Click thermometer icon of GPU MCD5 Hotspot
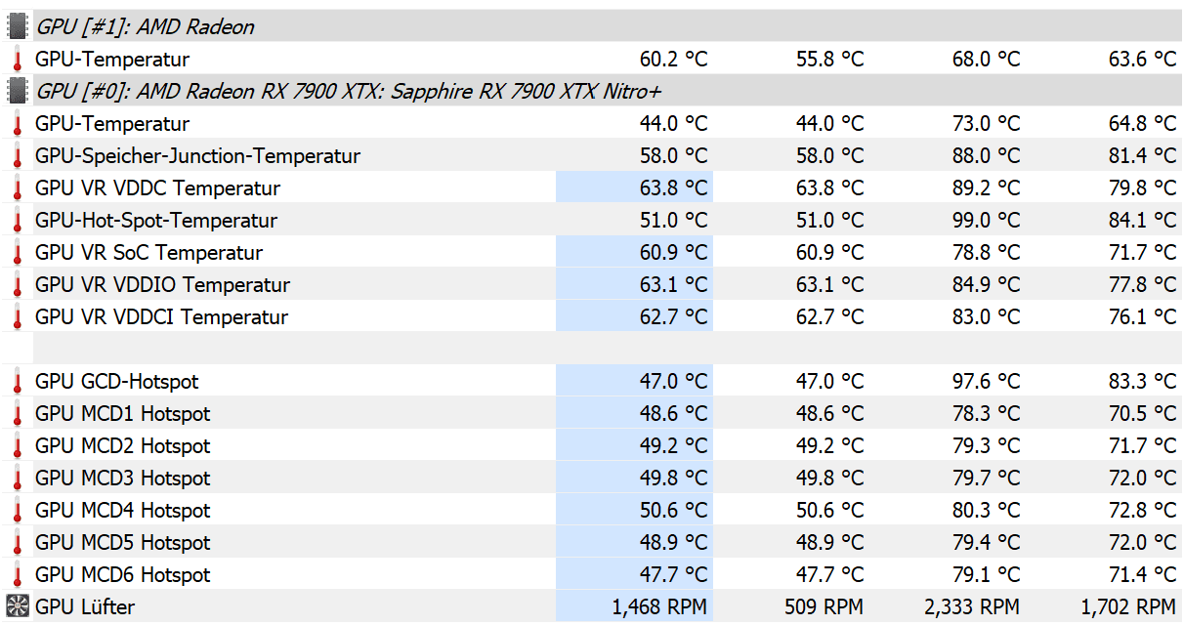 click(18, 543)
